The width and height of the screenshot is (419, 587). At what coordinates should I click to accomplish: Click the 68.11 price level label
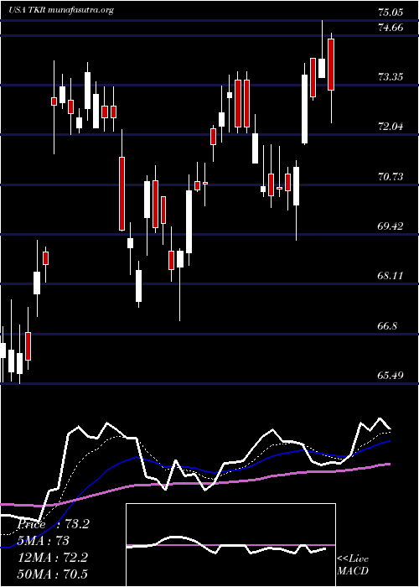tap(391, 276)
